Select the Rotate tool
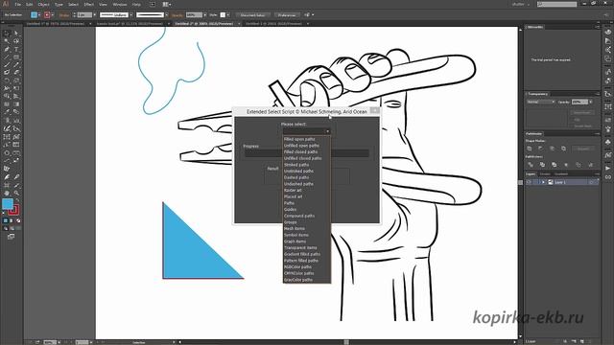Viewport: 614px width, 345px height. point(7,80)
